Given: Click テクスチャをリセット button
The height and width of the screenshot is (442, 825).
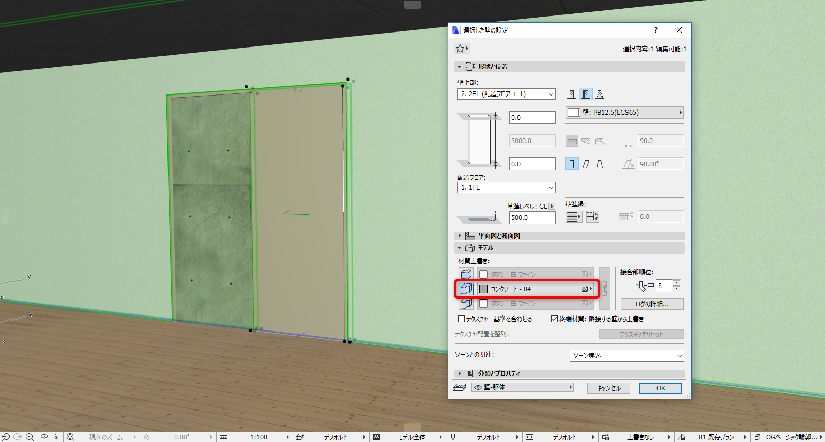Looking at the screenshot, I should 641,334.
